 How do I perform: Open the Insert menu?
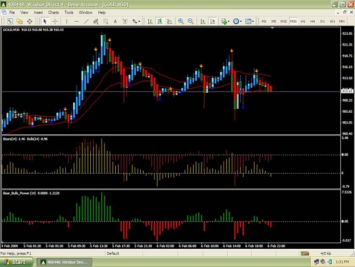(x=38, y=13)
